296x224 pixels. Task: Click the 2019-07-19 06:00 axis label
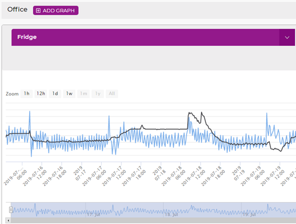(253, 176)
